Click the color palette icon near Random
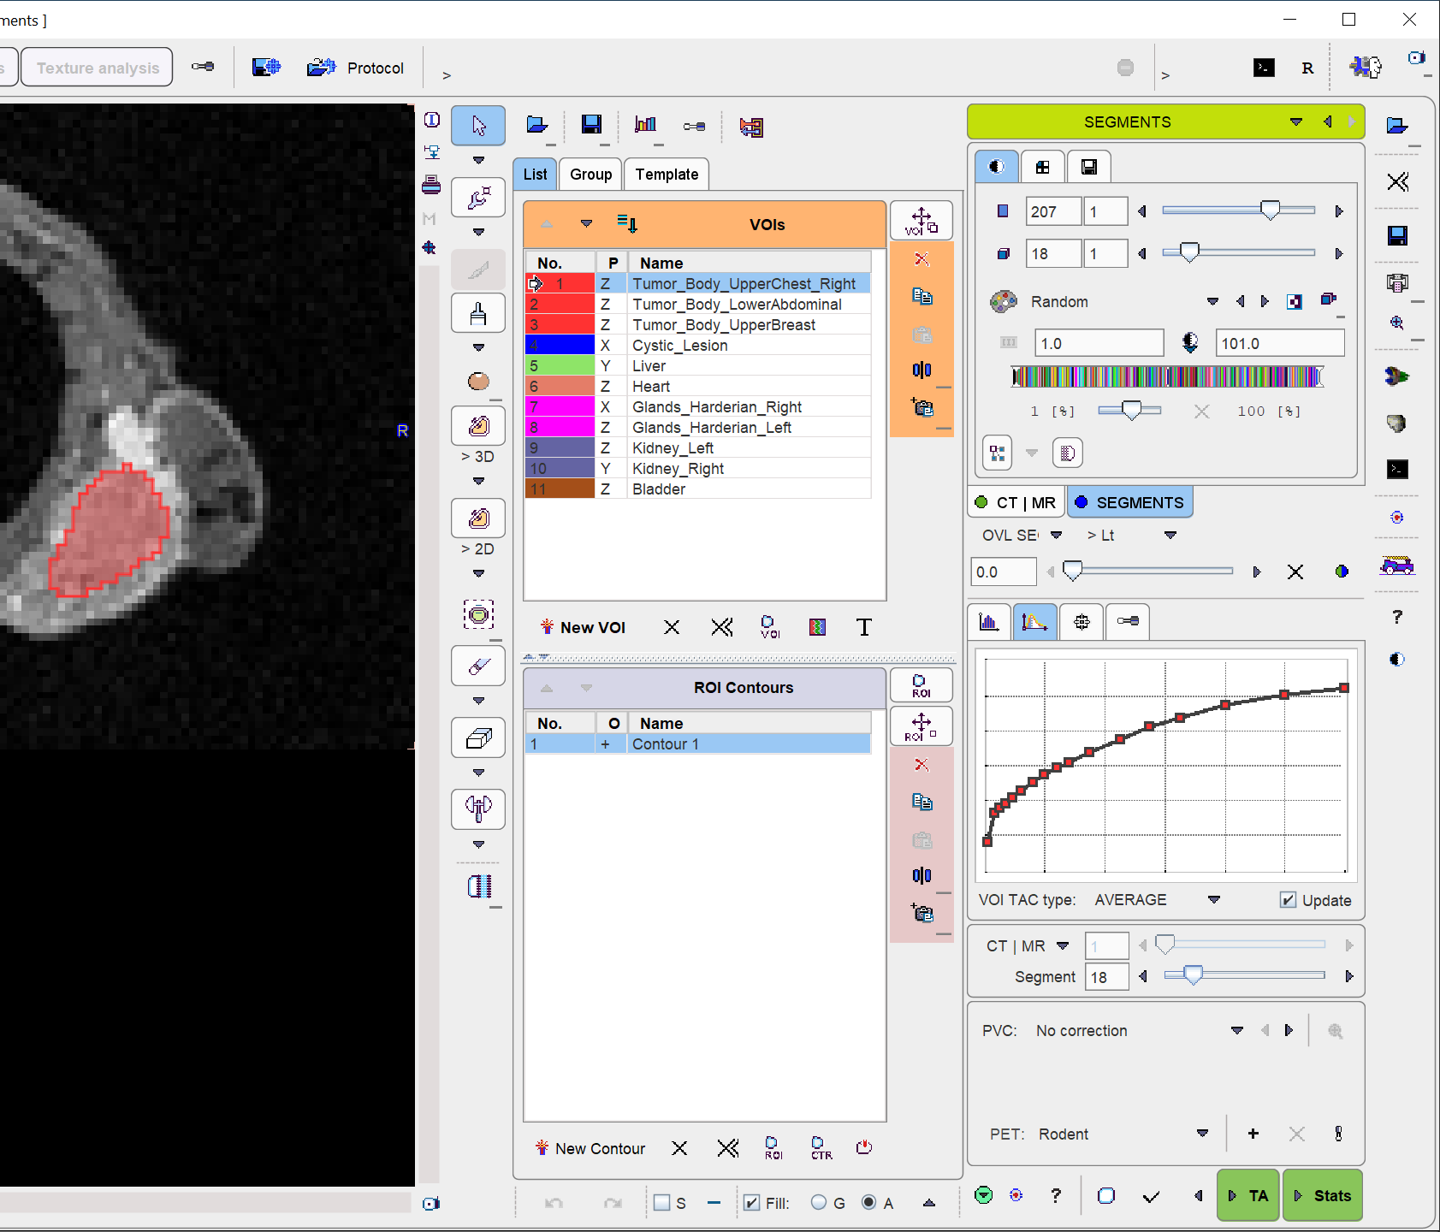The height and width of the screenshot is (1232, 1440). (1003, 301)
